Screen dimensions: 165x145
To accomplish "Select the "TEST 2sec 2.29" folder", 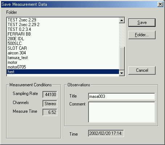I will click(x=63, y=20).
